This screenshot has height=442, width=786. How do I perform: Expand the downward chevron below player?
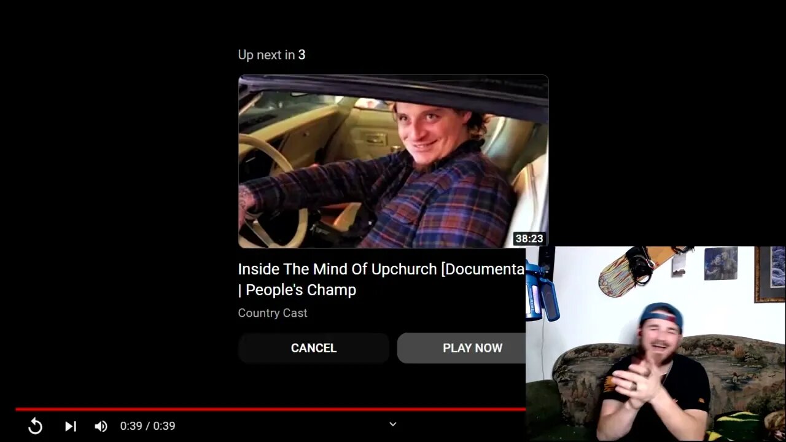tap(393, 424)
